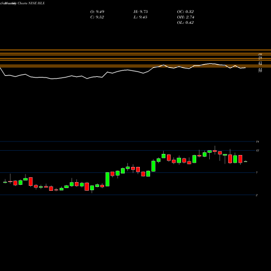Click the 'Charts NYSE HLX' title text
The width and height of the screenshot is (271, 271).
coord(31,3)
